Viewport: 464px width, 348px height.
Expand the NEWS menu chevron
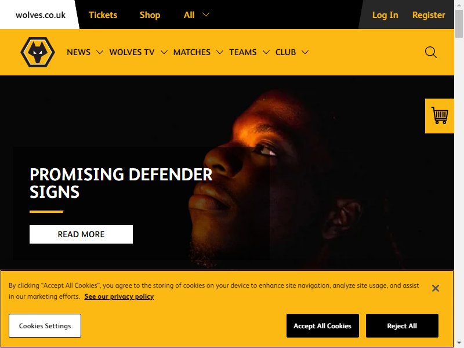pyautogui.click(x=100, y=52)
